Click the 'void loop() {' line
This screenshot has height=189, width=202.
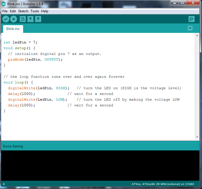(18, 82)
